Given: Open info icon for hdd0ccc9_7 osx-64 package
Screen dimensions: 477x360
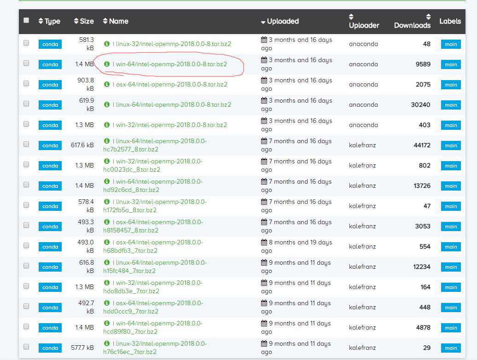Looking at the screenshot, I should (x=106, y=303).
